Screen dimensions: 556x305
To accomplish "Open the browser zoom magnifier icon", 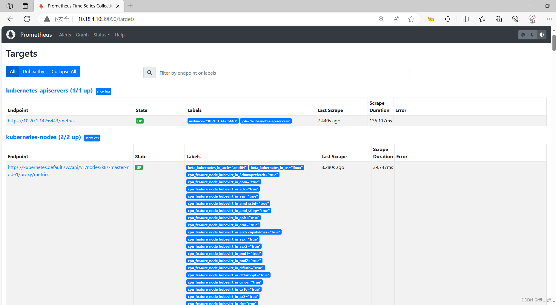I will pos(381,19).
